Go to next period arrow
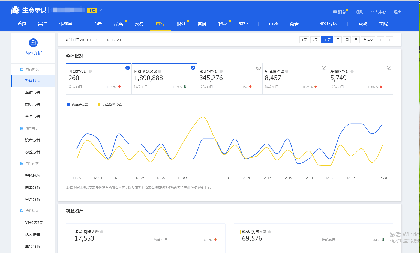Image resolution: width=420 pixels, height=253 pixels. click(389, 40)
